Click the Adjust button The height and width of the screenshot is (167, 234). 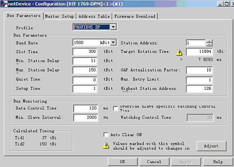point(211,146)
